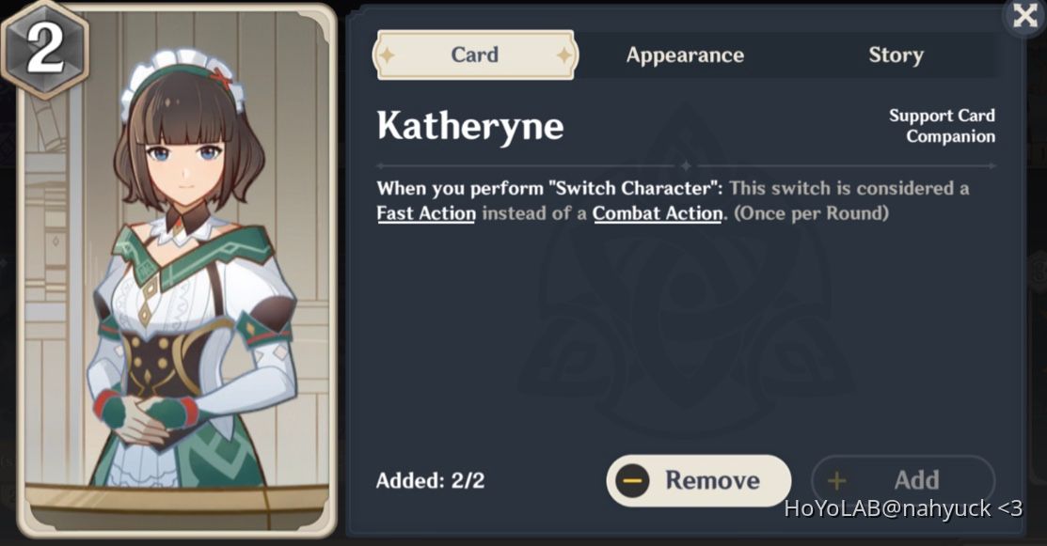Remove Katheryne card from deck
The width and height of the screenshot is (1047, 546).
pyautogui.click(x=698, y=480)
